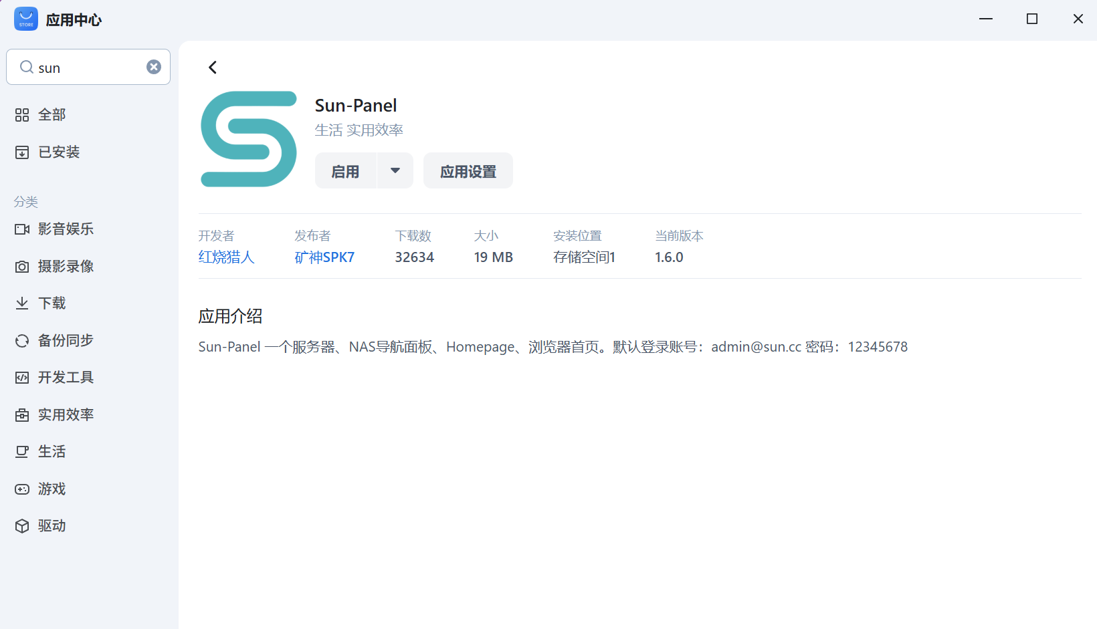
Task: Click the 分类 section label
Action: (x=26, y=202)
